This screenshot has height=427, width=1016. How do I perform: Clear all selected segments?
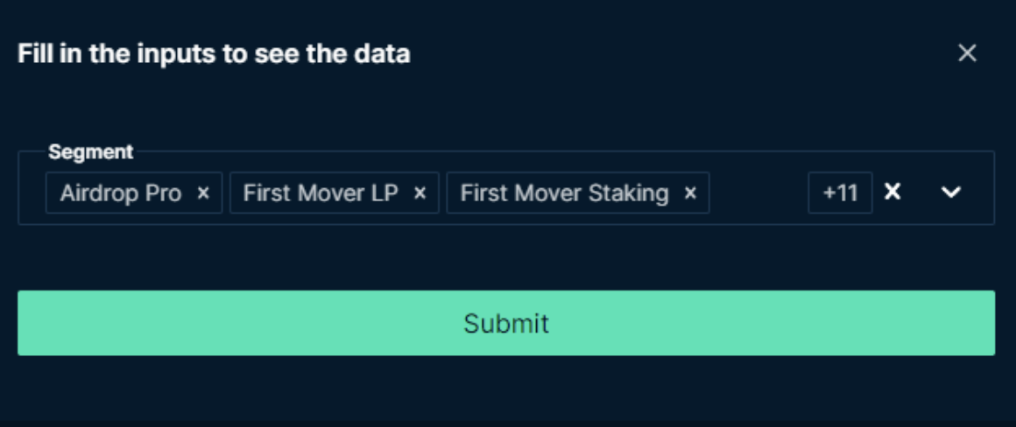(x=892, y=192)
